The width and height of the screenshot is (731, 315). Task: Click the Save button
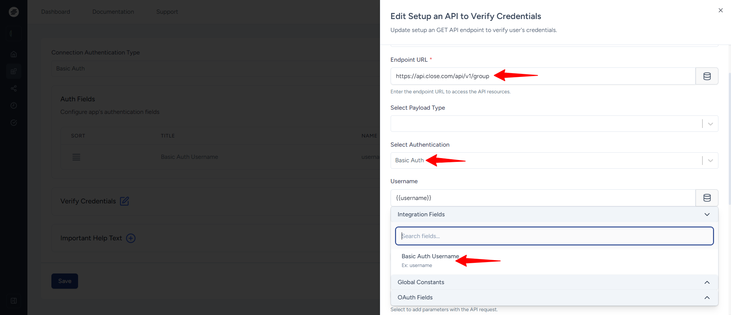click(x=65, y=281)
